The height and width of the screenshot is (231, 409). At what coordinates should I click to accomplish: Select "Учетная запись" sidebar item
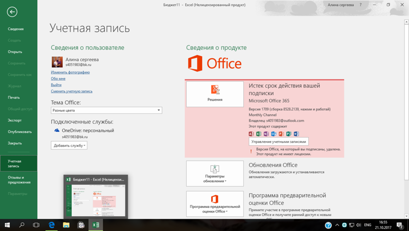point(18,164)
